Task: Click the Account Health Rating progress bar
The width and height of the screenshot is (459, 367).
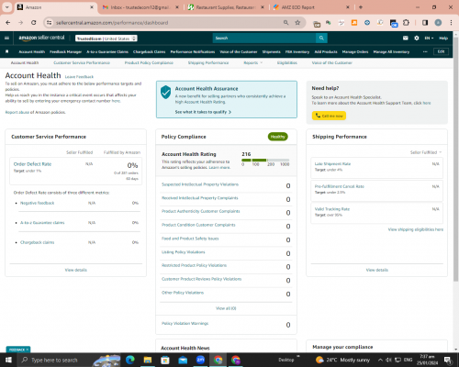Action: pos(265,160)
